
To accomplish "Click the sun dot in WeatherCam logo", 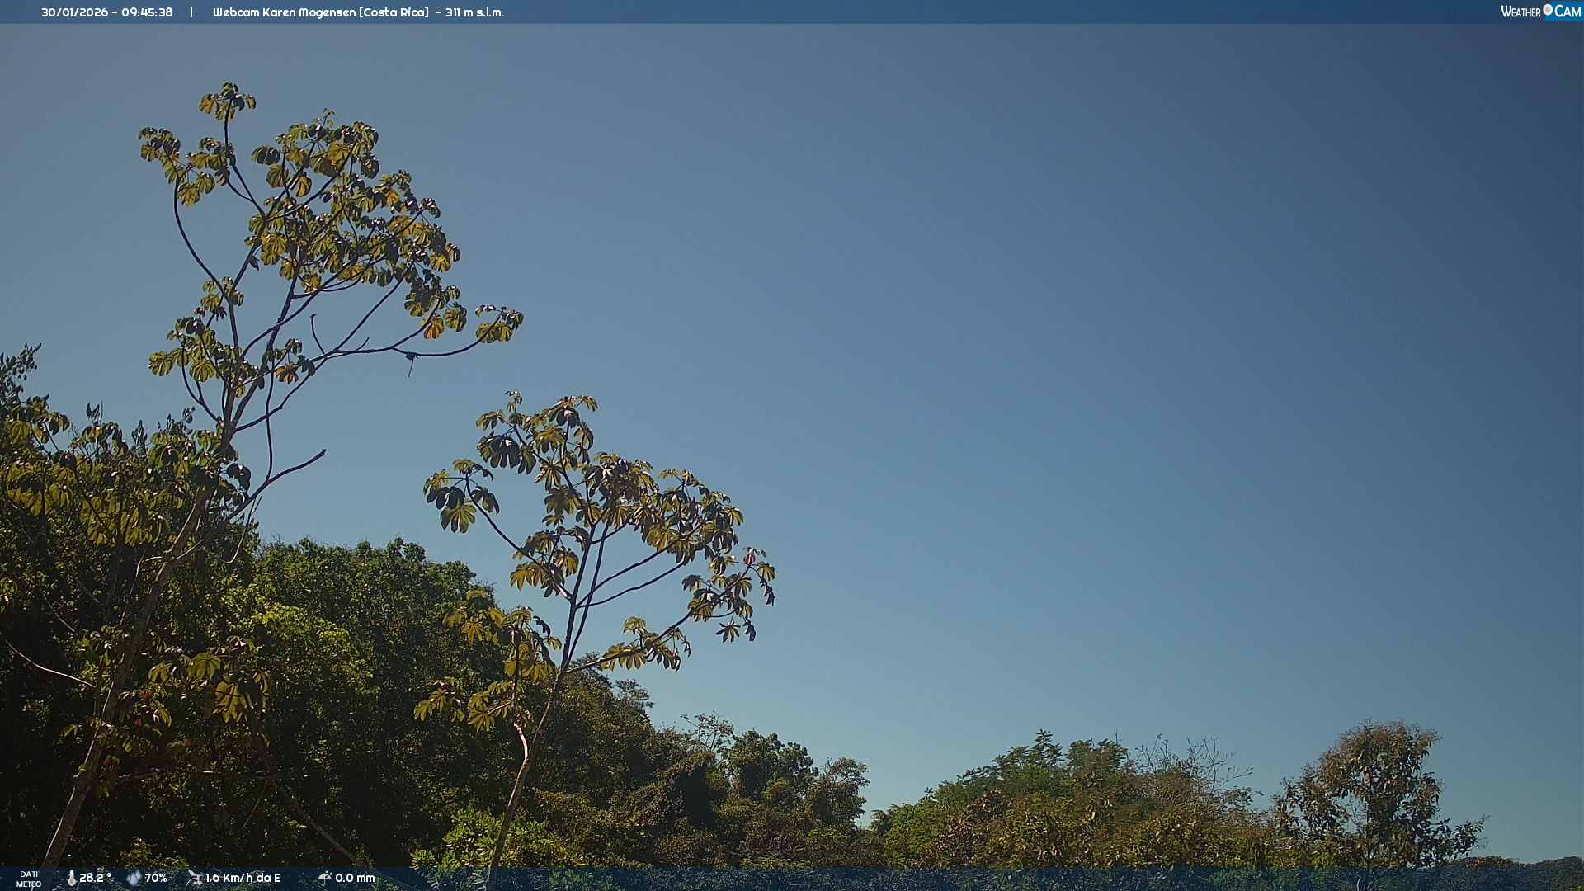I will point(1548,10).
